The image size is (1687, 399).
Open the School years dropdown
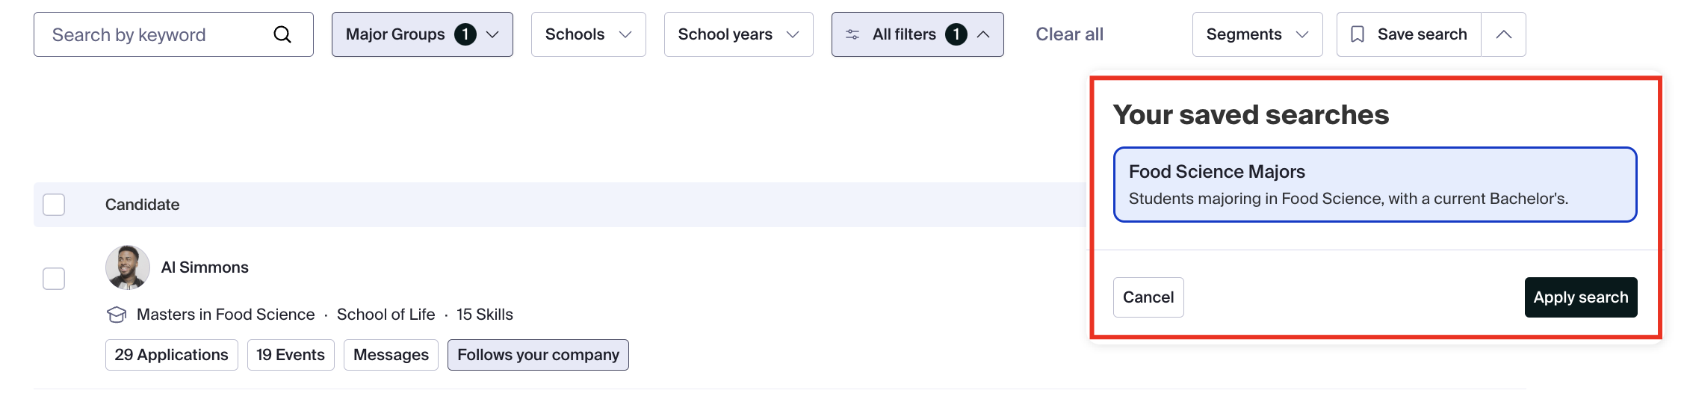click(739, 34)
